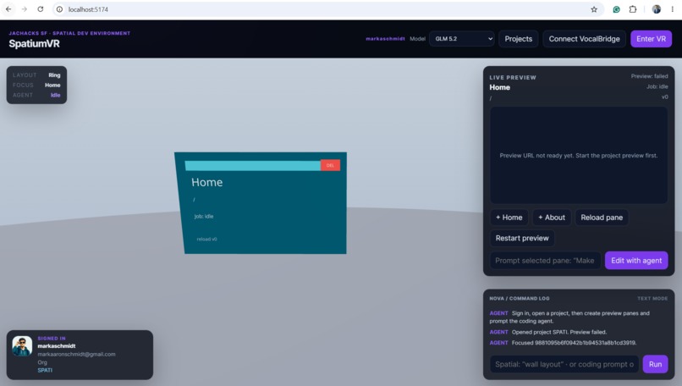
Task: Open the green browser extension icon
Action: coord(616,9)
